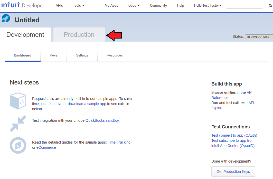Screen dimensions: 273x179
Task: Click the Test Connections heading
Action: click(231, 127)
